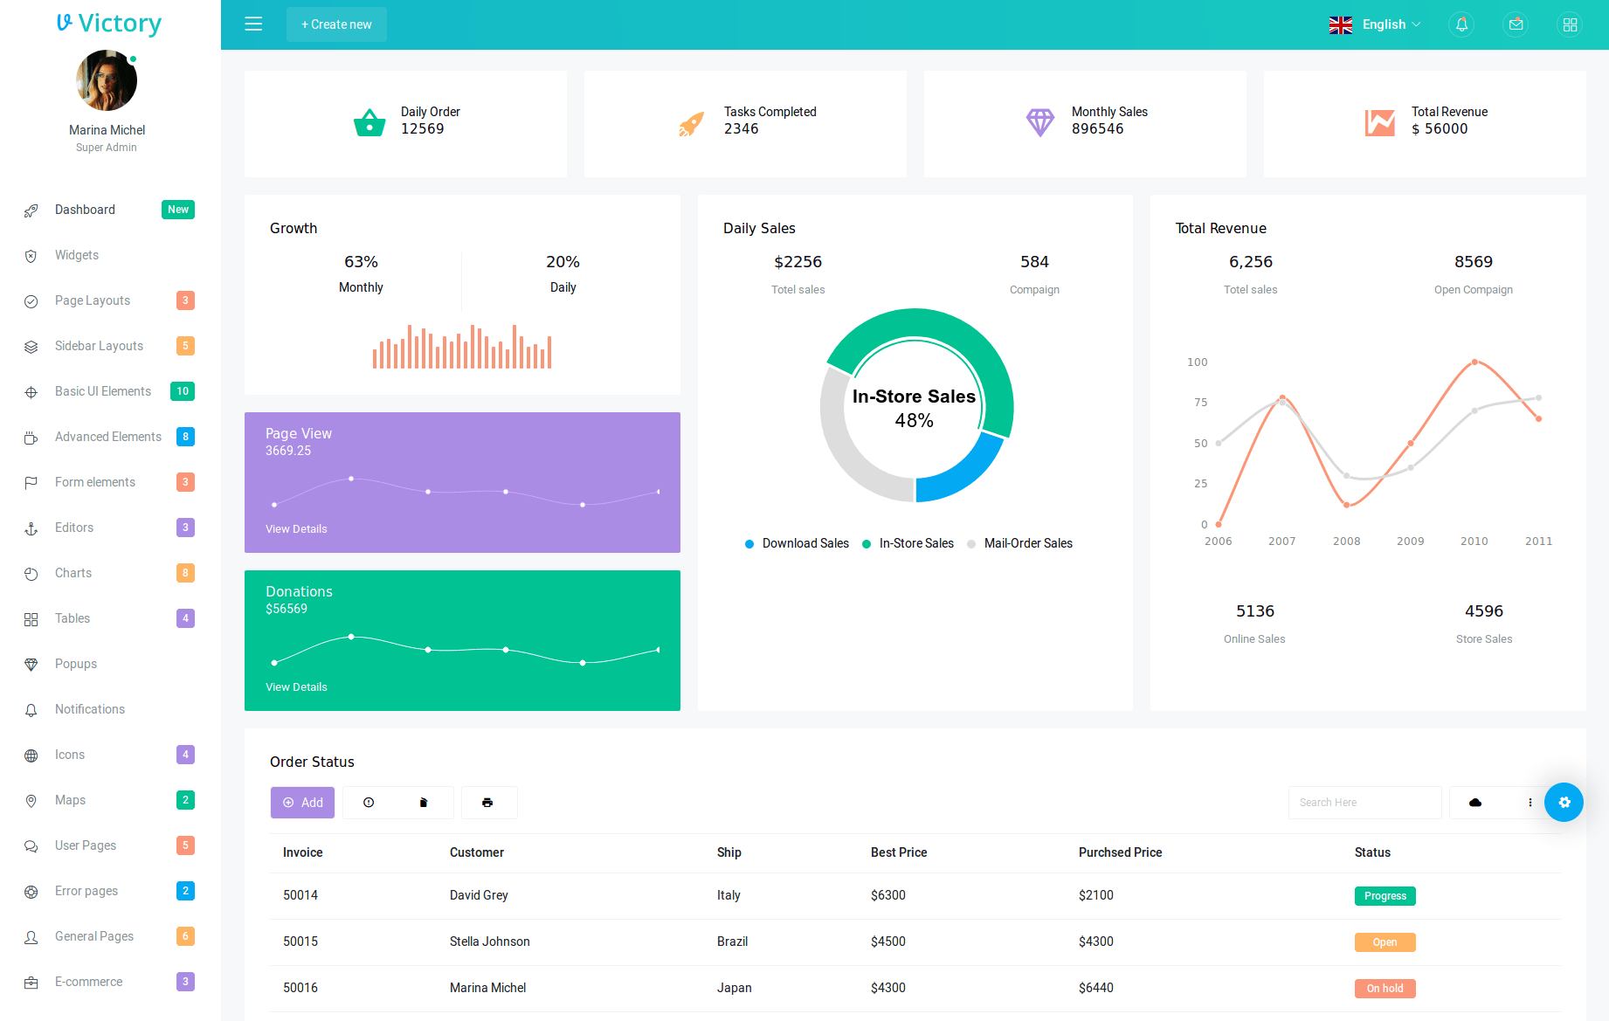Click the Progress status badge
Viewport: 1609px width, 1021px height.
[x=1385, y=896]
